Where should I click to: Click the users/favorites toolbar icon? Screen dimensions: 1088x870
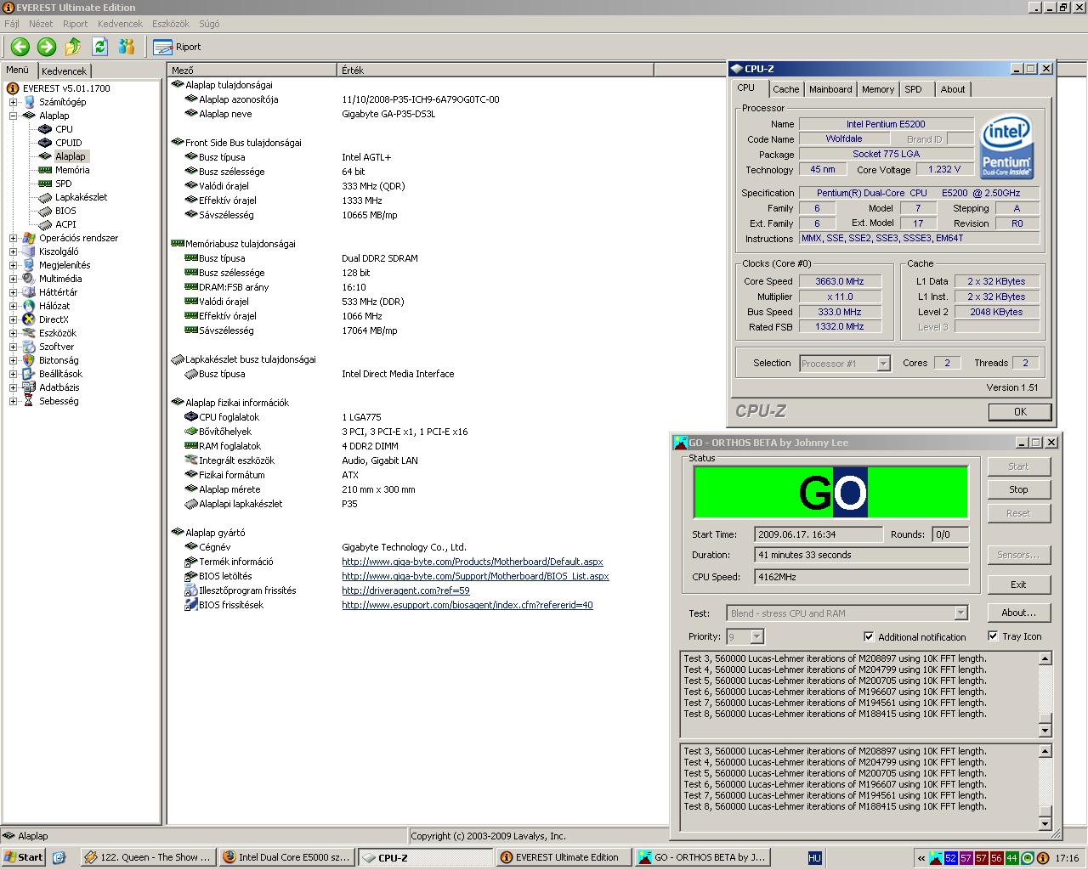[127, 47]
